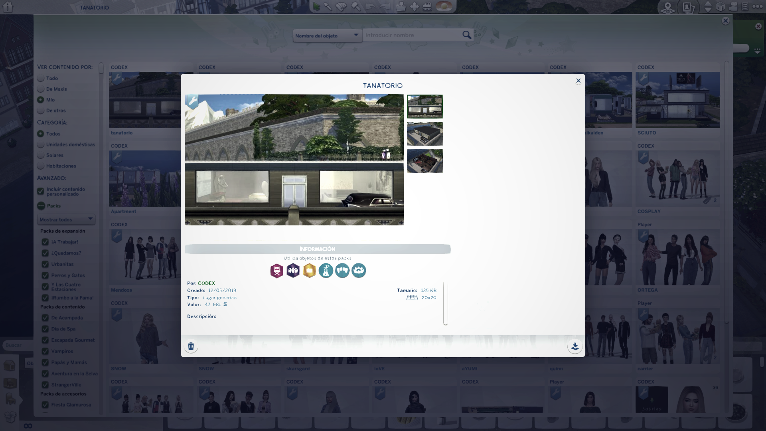Toggle the walls view cube icon
The image size is (766, 431).
(721, 7)
